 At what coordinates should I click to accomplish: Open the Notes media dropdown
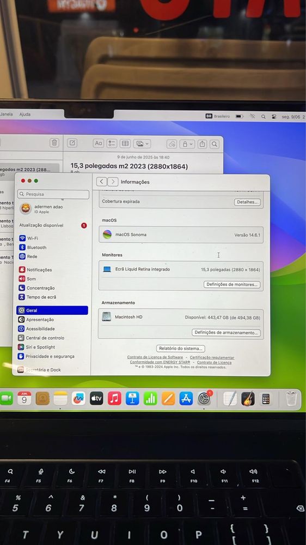pyautogui.click(x=142, y=143)
